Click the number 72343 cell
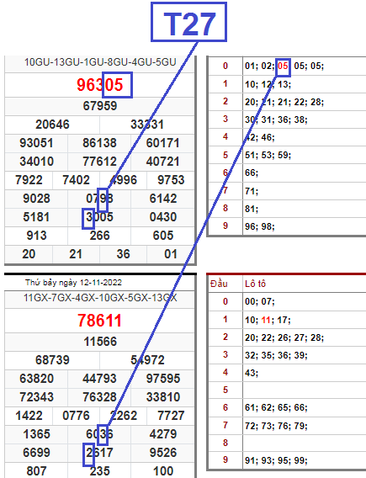This screenshot has height=478, width=366. click(36, 397)
